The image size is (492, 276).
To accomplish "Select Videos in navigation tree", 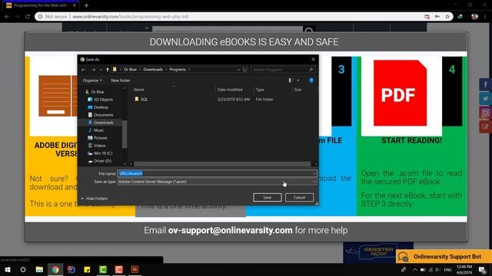I will [x=99, y=146].
